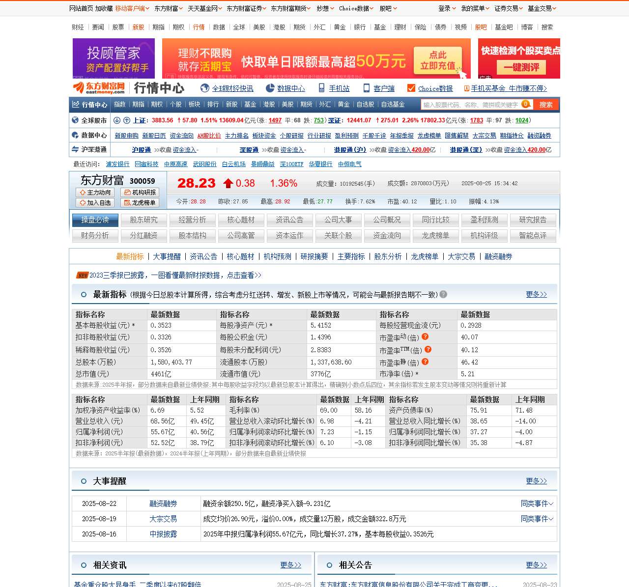This screenshot has height=587, width=629.
Task: Click the eastmoney 东方财富网 logo
Action: point(99,88)
